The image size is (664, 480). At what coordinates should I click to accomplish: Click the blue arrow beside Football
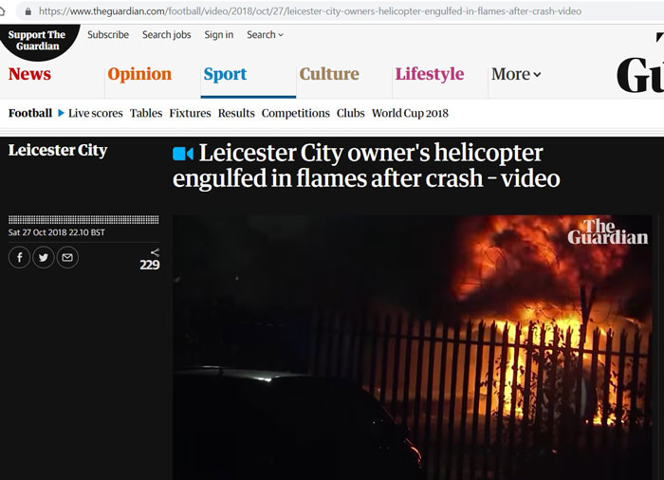[61, 113]
